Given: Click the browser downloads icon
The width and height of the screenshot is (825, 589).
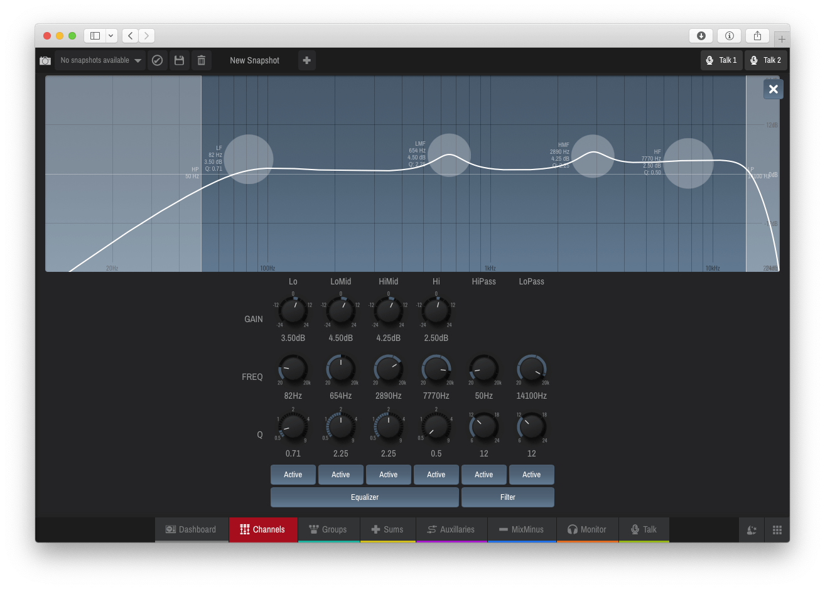Looking at the screenshot, I should (701, 36).
